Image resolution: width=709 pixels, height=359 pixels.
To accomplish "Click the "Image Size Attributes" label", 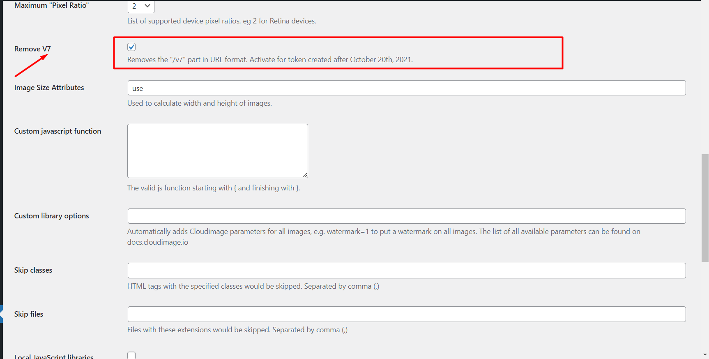I will tap(49, 88).
